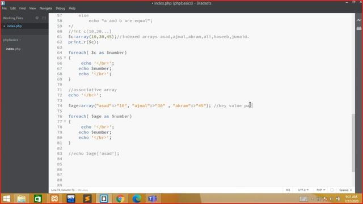Screen dimensions: 363x204
Task: Click the Line 74, Column 73 status text
Action: (63, 190)
